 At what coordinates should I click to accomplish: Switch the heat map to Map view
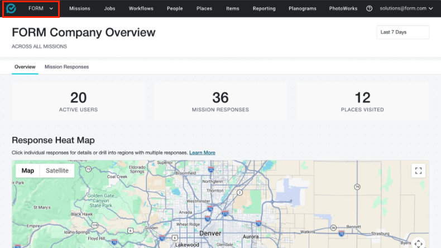click(x=27, y=171)
